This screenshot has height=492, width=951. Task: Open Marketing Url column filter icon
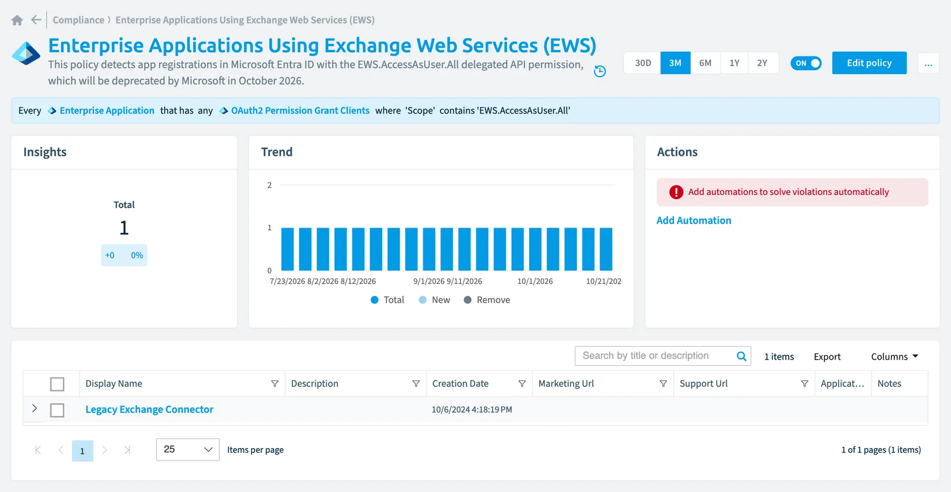tap(663, 384)
